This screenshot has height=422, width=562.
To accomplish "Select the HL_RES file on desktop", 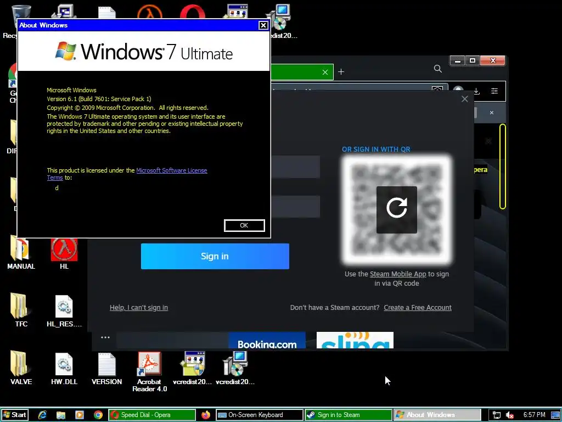I will click(64, 311).
